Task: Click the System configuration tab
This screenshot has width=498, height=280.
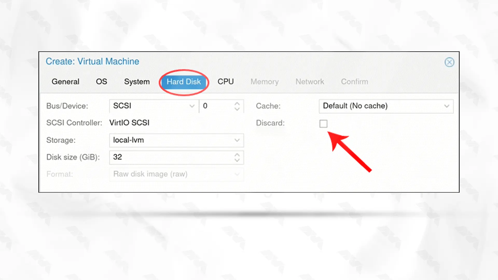Action: [137, 82]
